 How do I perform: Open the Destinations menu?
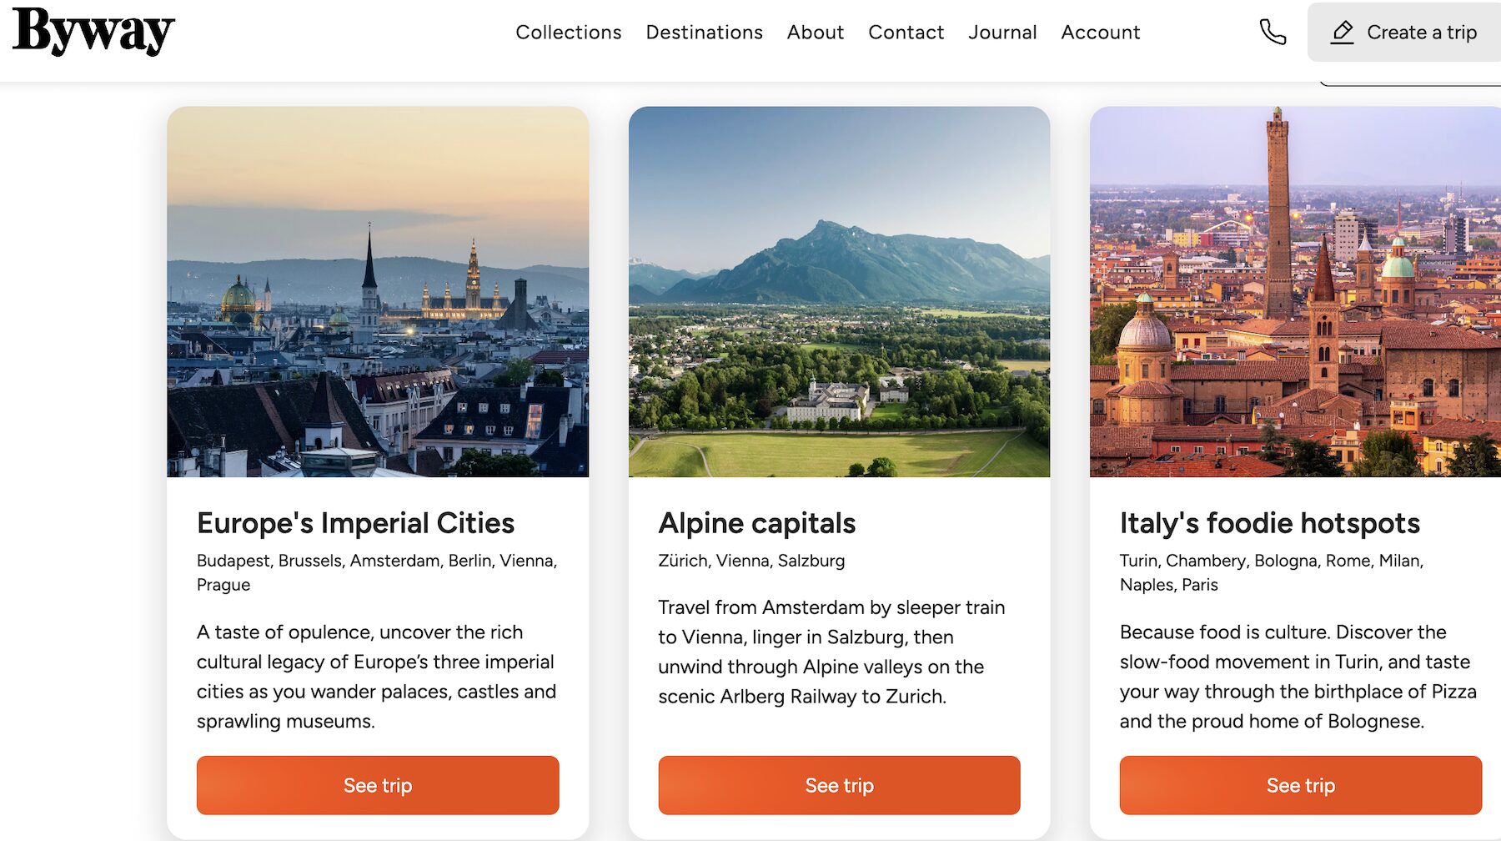[x=704, y=33]
